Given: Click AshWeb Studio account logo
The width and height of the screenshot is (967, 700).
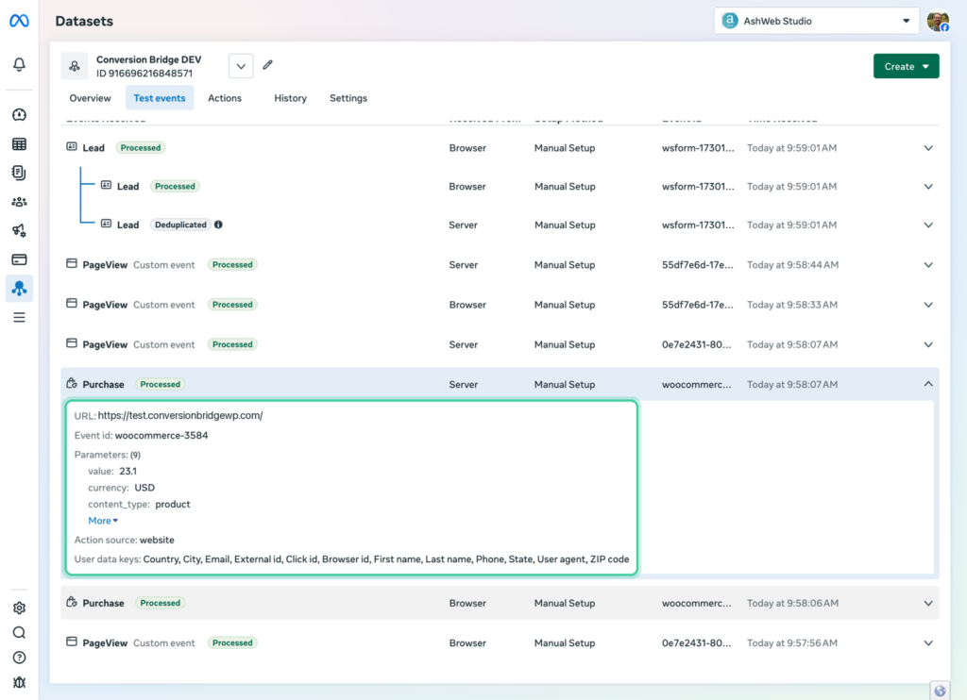Looking at the screenshot, I should point(730,21).
